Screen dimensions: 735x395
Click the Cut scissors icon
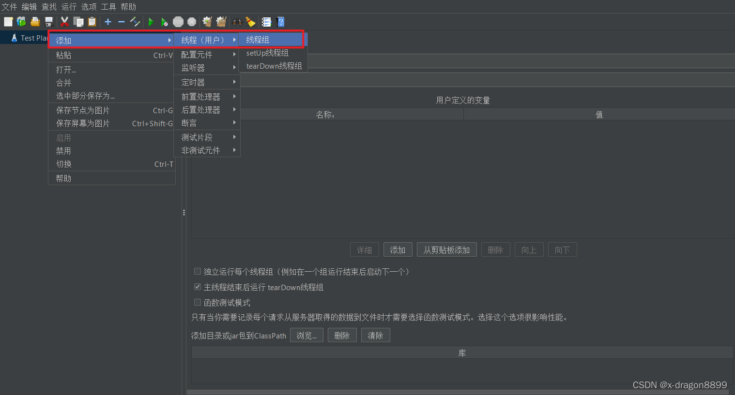click(64, 22)
